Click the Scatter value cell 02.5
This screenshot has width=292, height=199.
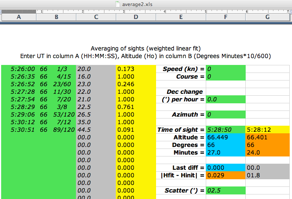click(225, 191)
